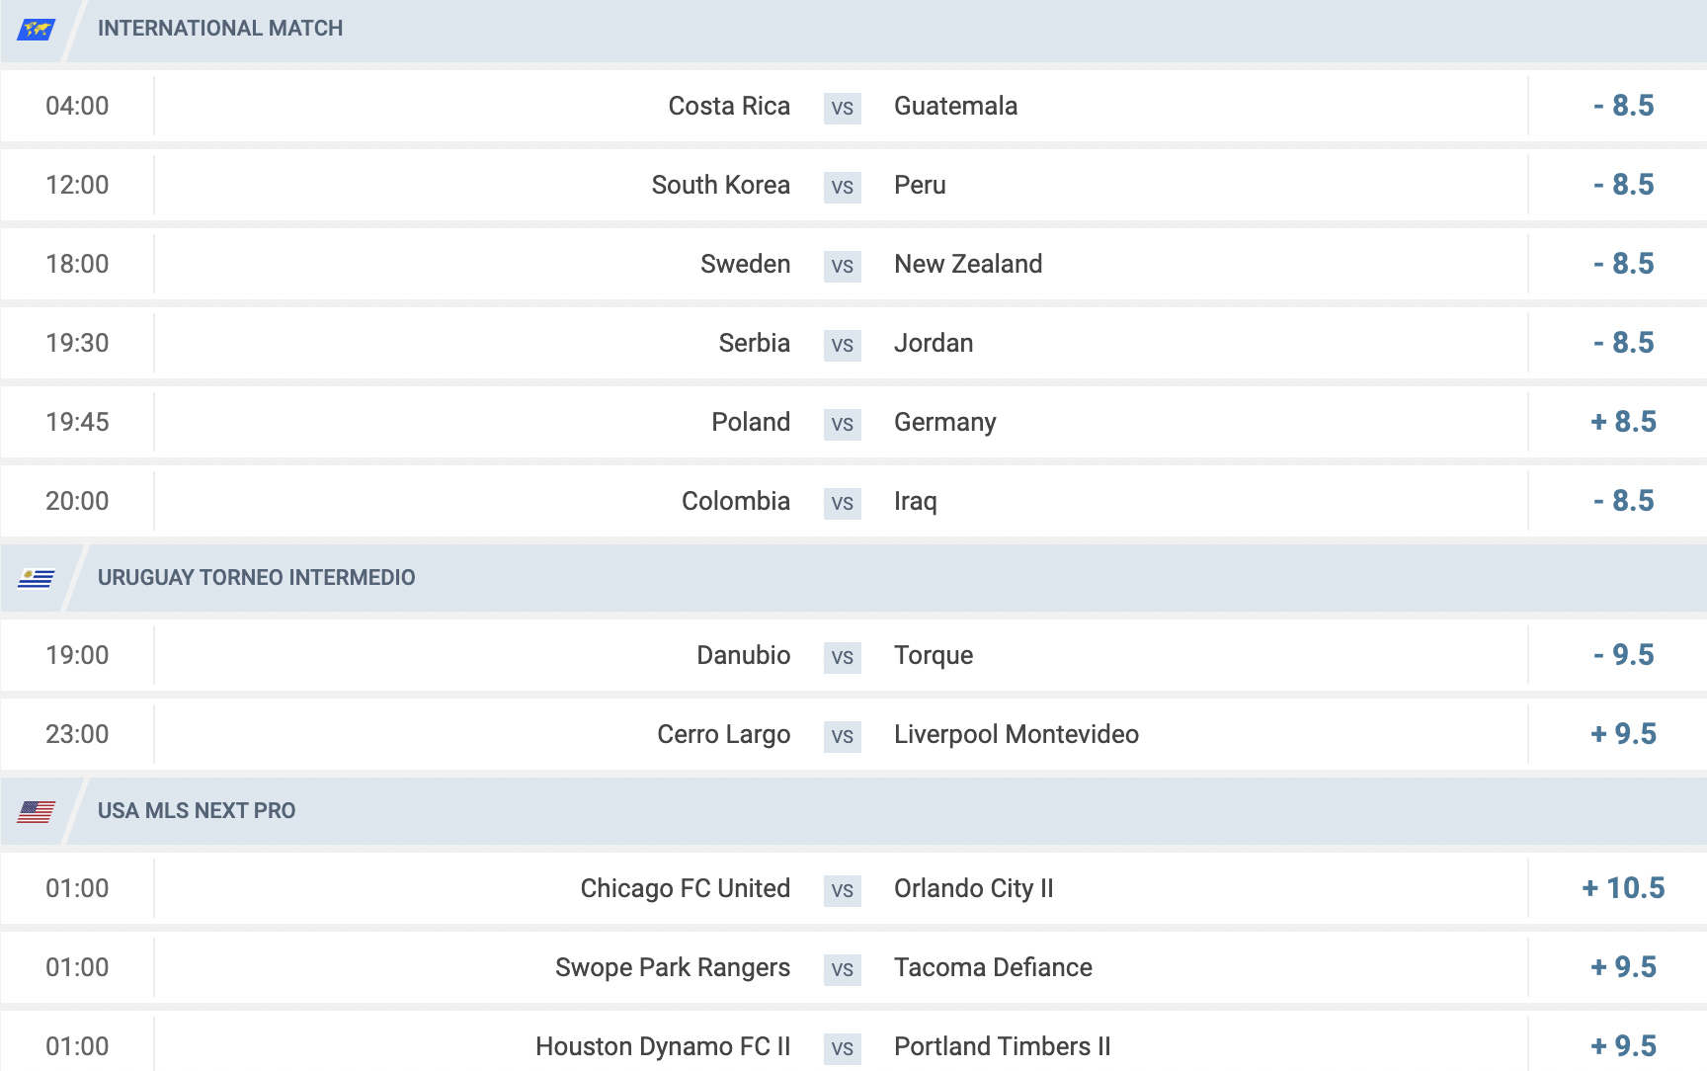Click the vs badge for Danubio and Torque
The width and height of the screenshot is (1707, 1071).
tap(843, 657)
